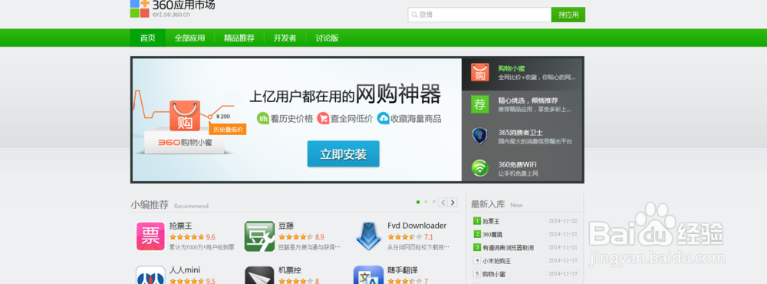The image size is (767, 284).
Task: Click the large shopping bag graphic in banner
Action: pyautogui.click(x=185, y=116)
